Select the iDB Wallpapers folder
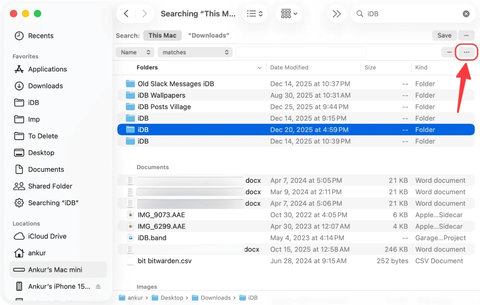 pyautogui.click(x=296, y=95)
